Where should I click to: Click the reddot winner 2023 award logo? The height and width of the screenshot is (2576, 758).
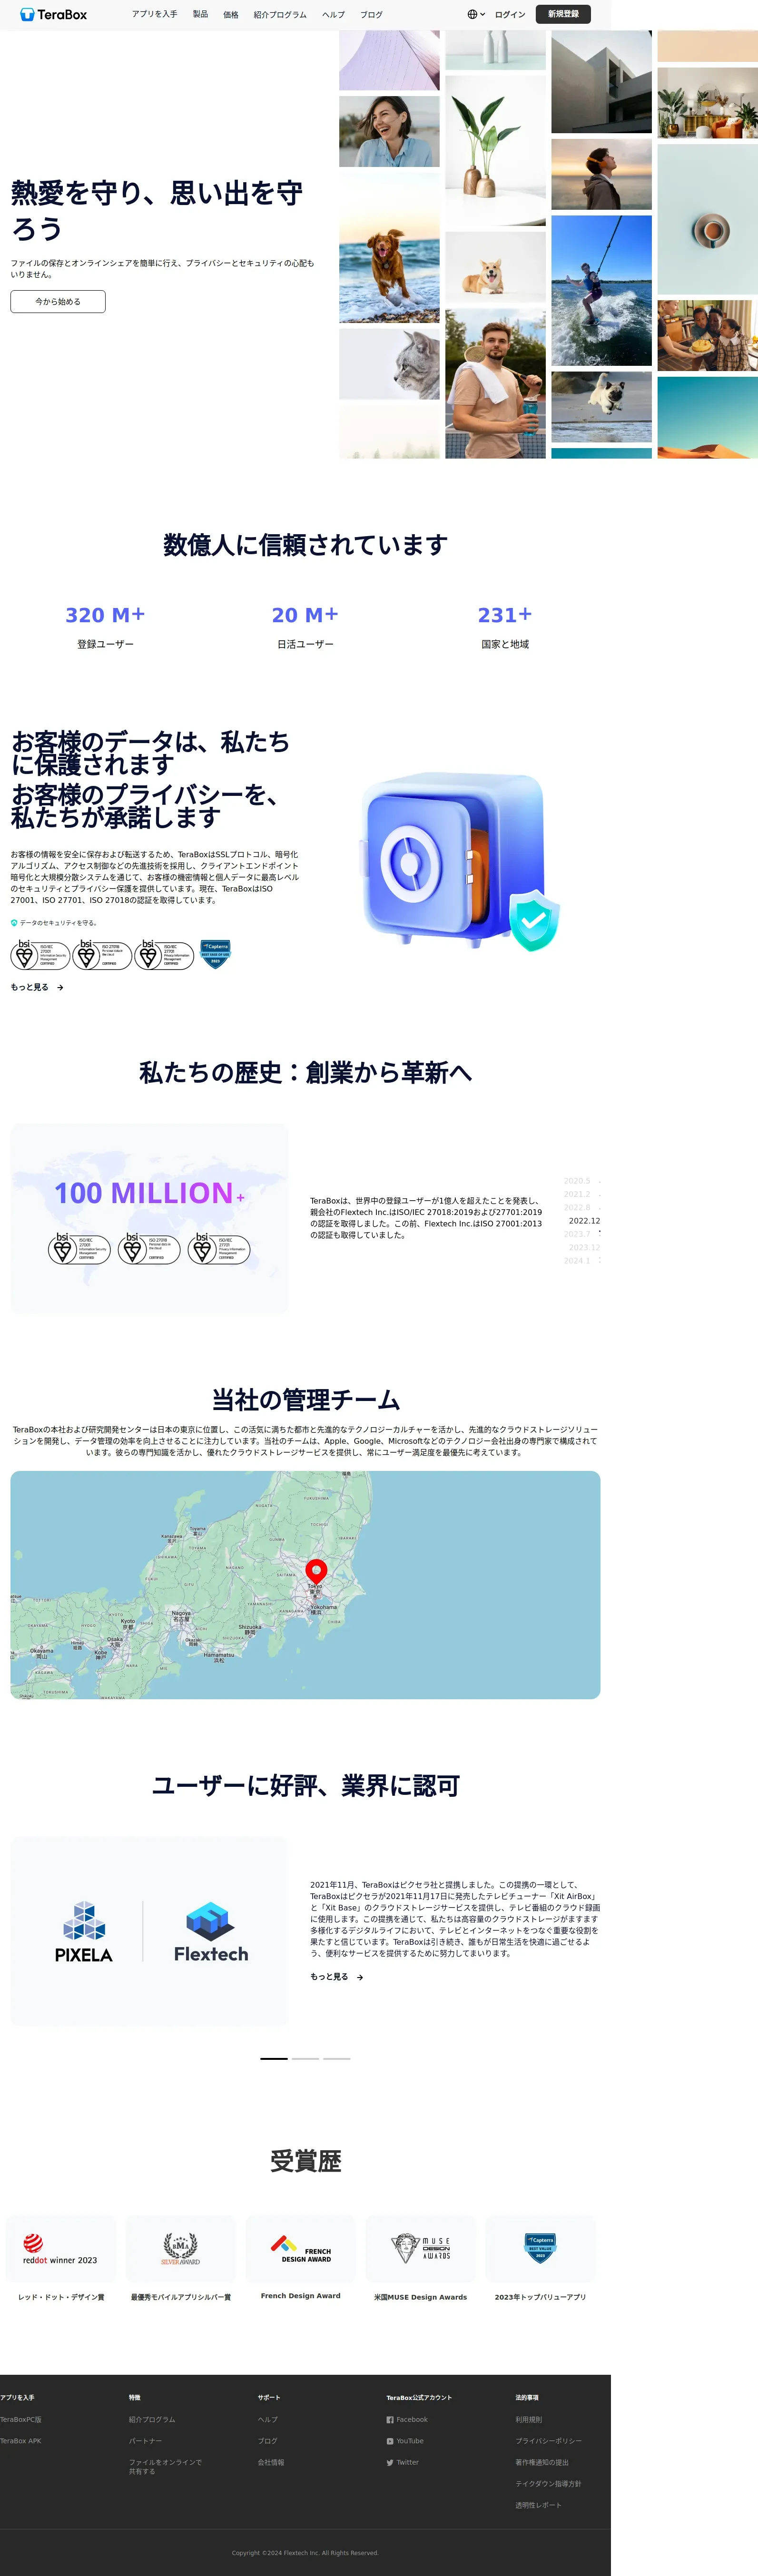60,2249
